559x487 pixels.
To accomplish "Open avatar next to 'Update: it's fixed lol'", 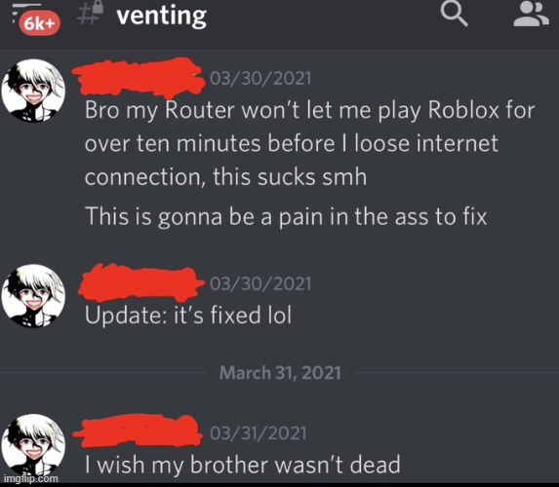I will 33,296.
